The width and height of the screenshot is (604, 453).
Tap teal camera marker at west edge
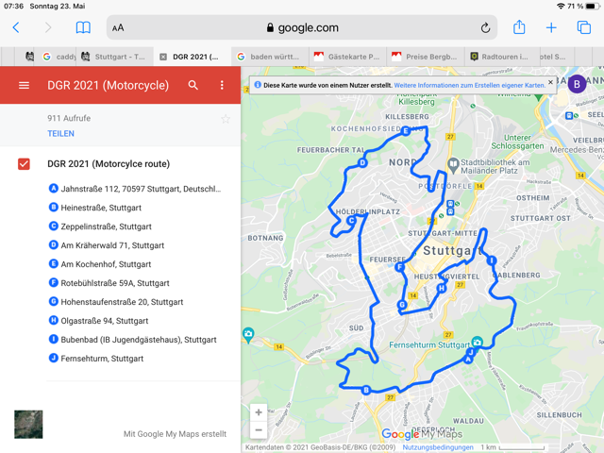tap(248, 334)
